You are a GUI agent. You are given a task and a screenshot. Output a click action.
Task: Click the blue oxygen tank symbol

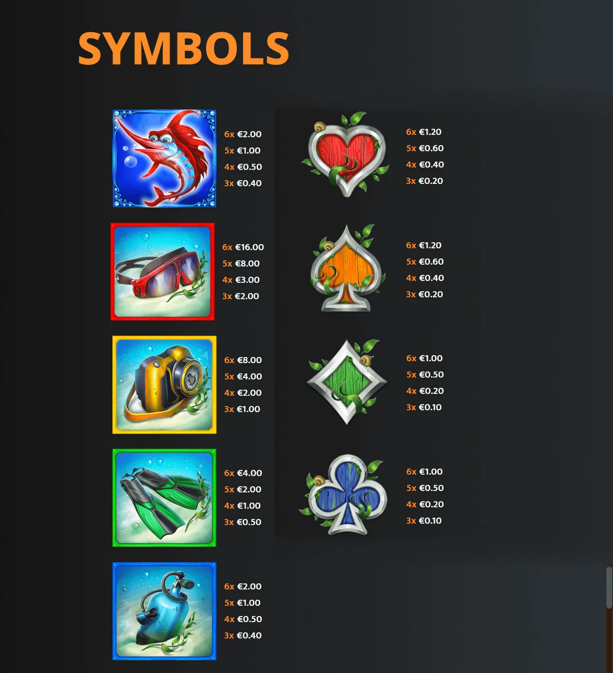(164, 611)
